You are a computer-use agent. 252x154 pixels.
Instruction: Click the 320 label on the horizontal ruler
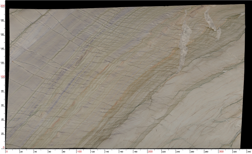point(235,152)
